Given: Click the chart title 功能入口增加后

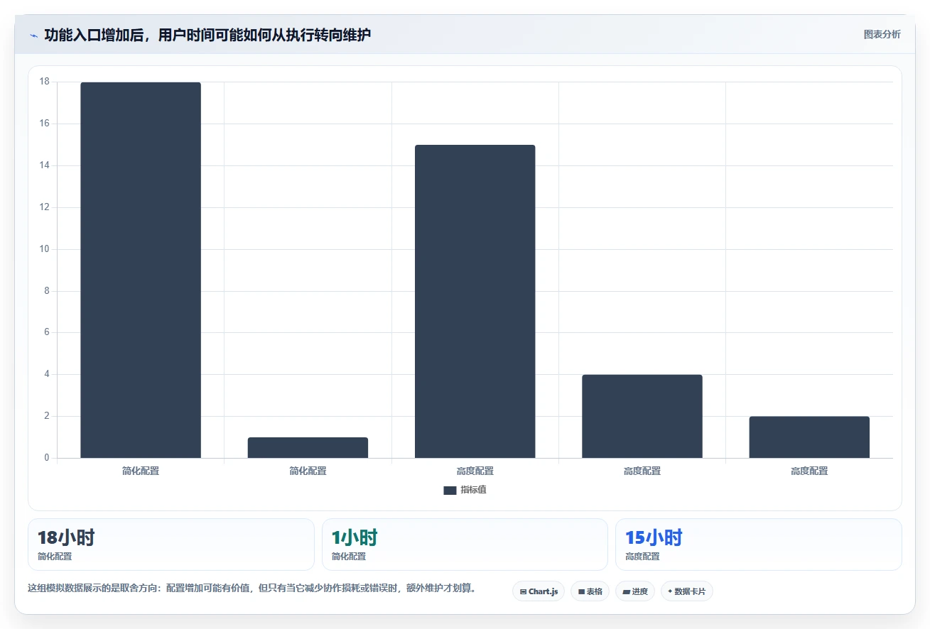Looking at the screenshot, I should 207,35.
